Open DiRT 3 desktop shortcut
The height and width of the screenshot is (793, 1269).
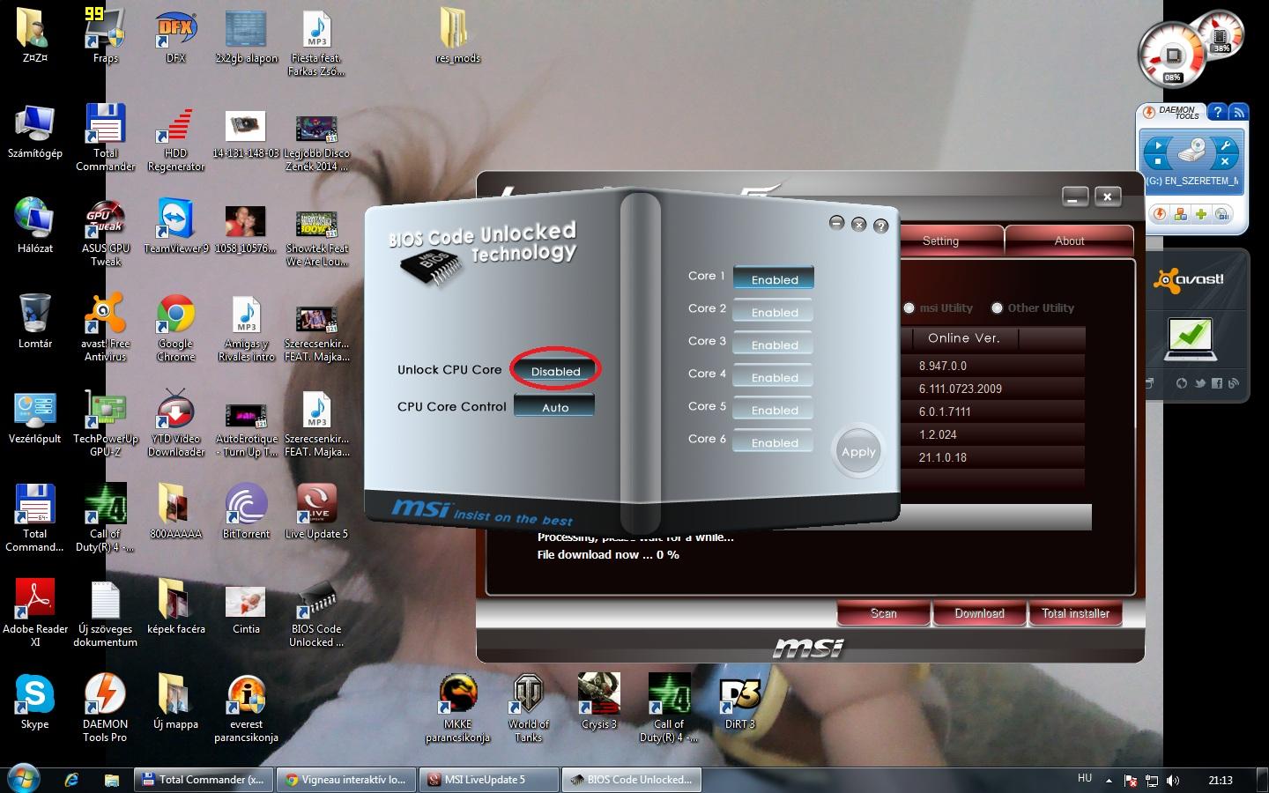[x=739, y=701]
